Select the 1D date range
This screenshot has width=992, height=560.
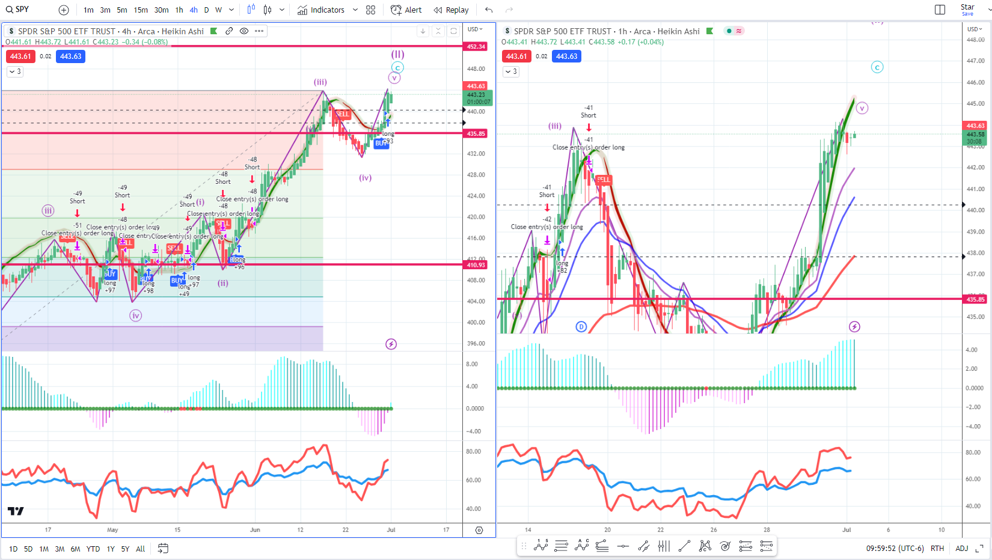[x=13, y=549]
